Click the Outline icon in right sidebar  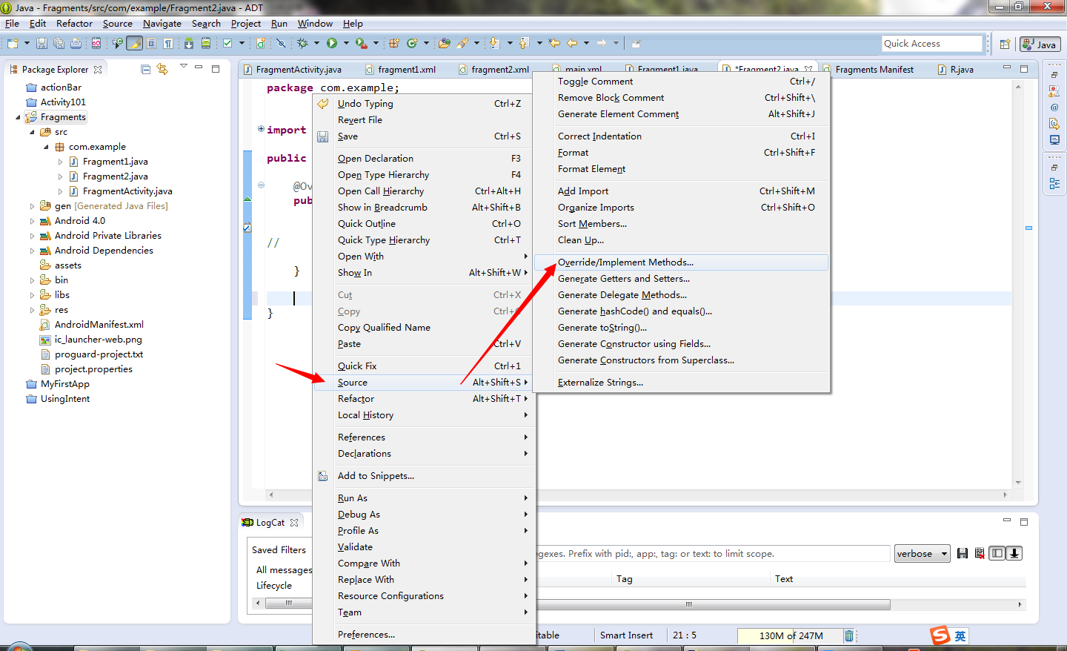coord(1054,183)
